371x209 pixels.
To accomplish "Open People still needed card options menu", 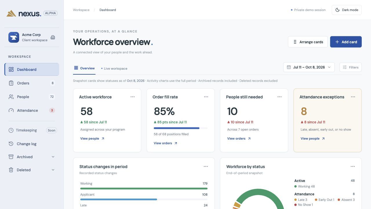I will coord(279,97).
